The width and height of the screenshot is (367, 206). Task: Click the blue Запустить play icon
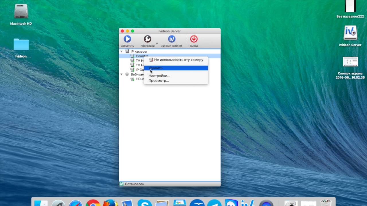[127, 39]
